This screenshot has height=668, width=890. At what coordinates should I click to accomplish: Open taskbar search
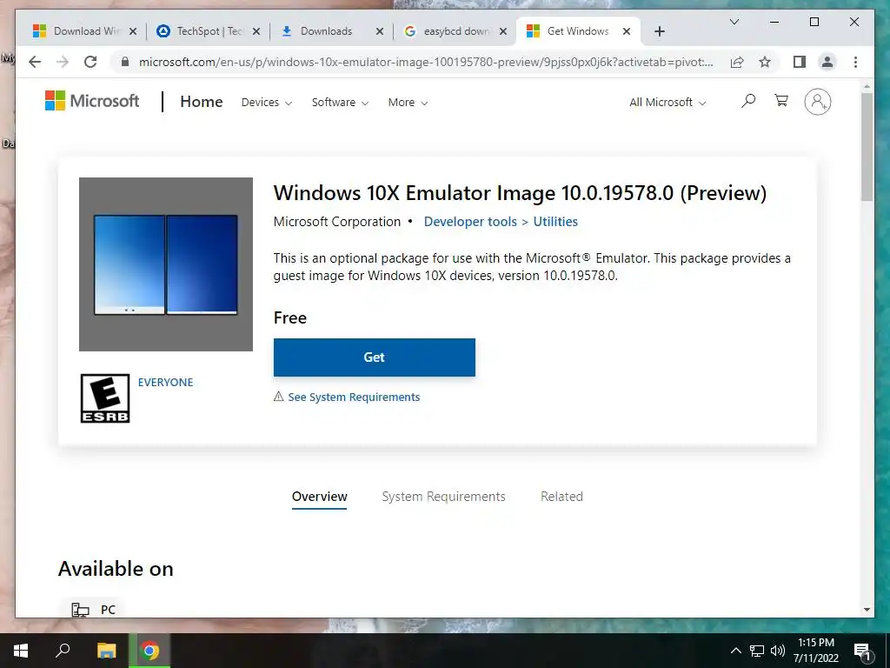[x=63, y=651]
